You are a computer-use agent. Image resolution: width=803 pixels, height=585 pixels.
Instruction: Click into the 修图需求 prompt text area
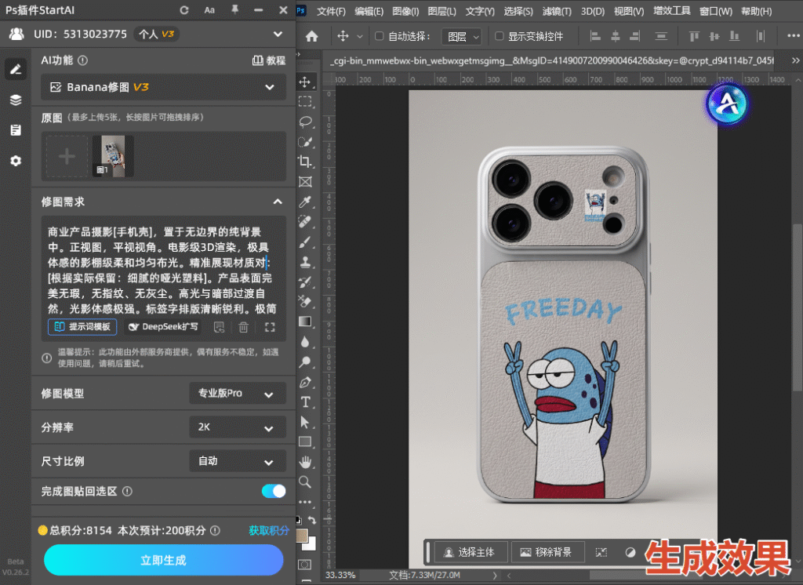point(163,270)
